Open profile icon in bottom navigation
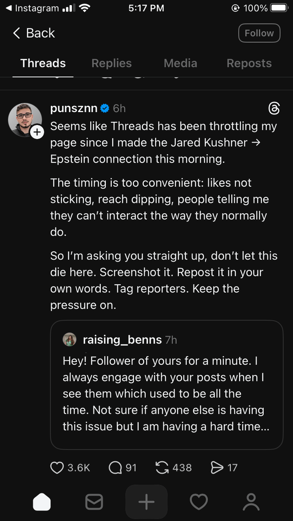 click(251, 502)
